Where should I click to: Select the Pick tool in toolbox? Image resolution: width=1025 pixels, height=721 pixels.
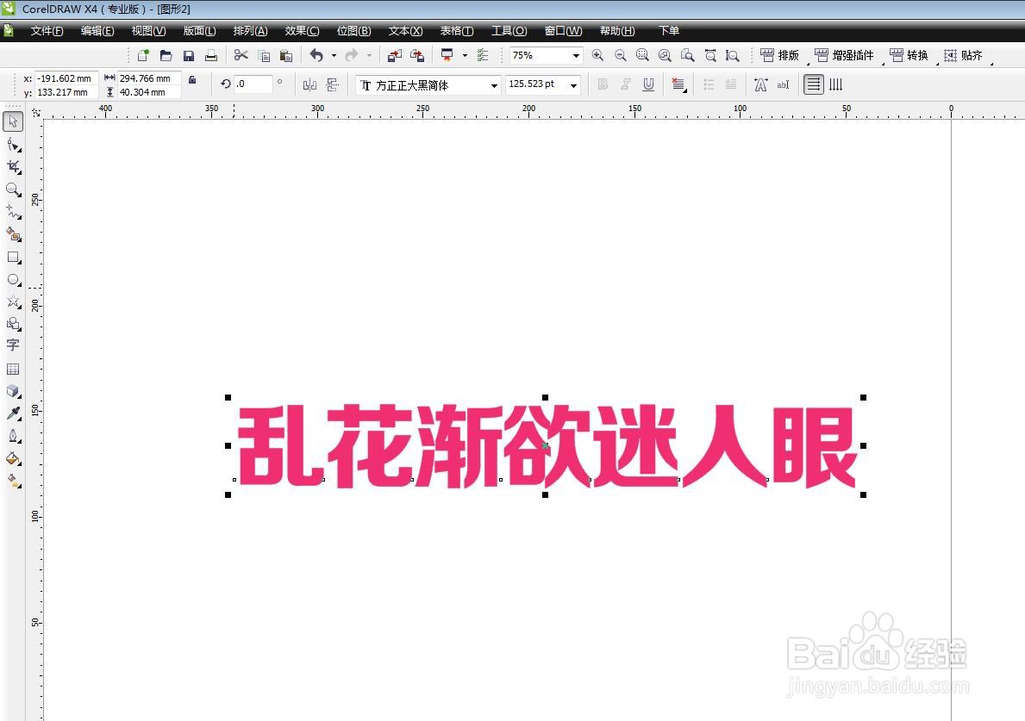(x=13, y=121)
